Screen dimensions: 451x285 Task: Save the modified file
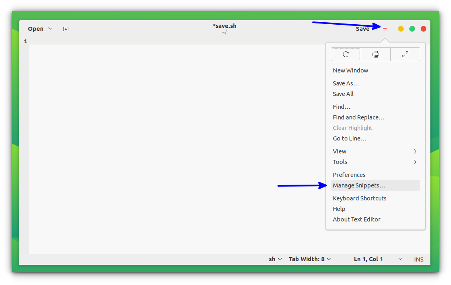click(362, 28)
